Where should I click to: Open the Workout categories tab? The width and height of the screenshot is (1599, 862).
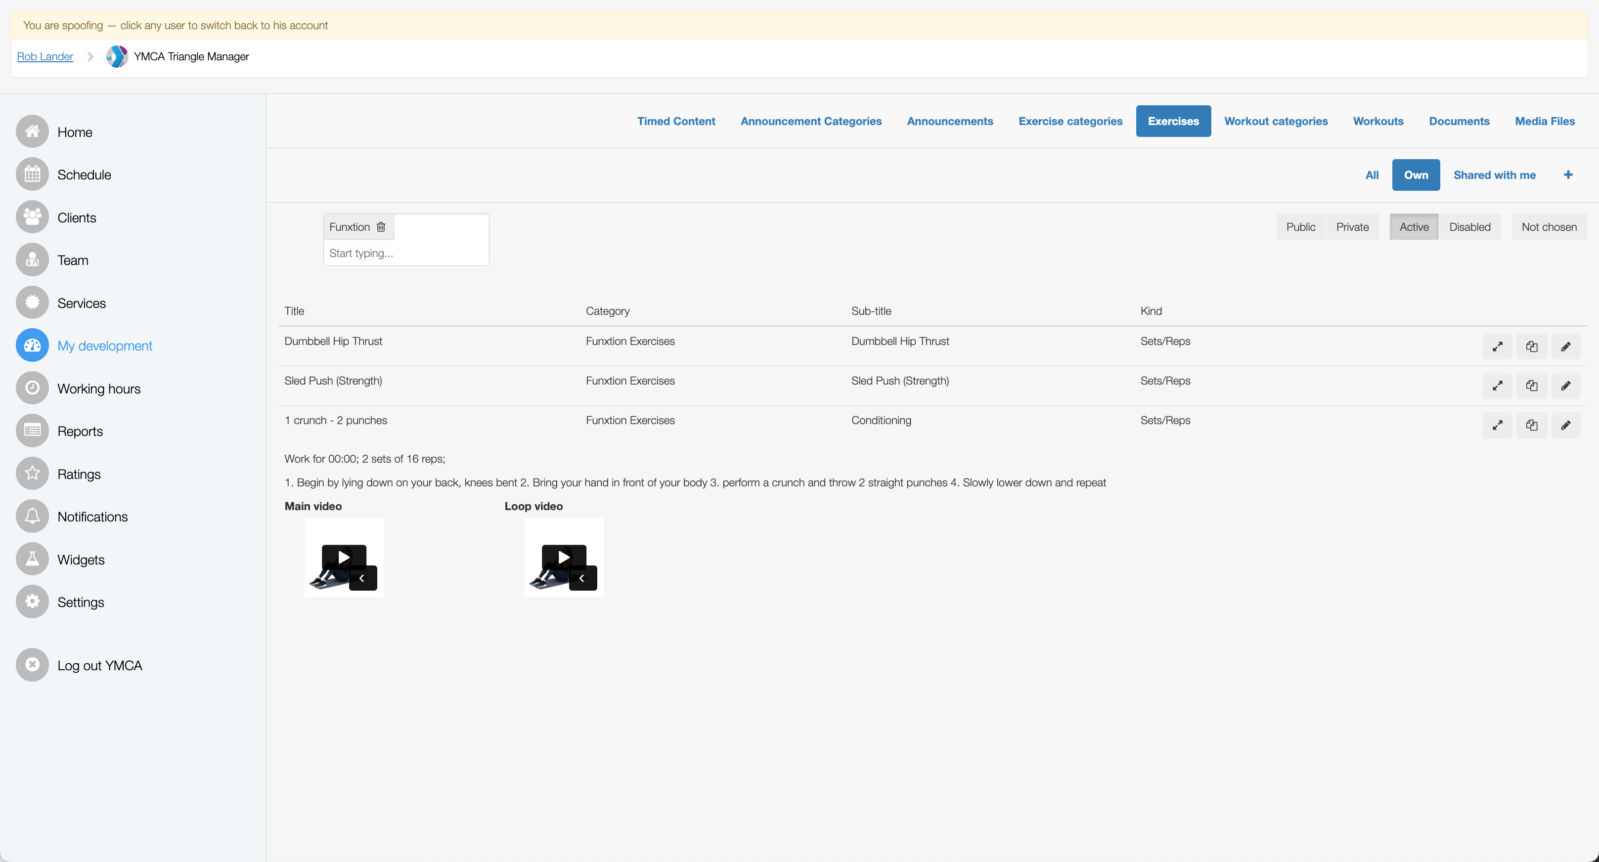(1276, 121)
